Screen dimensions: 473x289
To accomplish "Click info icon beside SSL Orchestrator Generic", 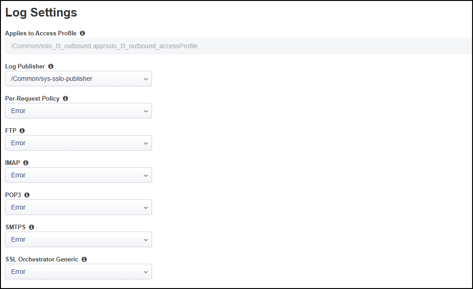I will click(84, 260).
